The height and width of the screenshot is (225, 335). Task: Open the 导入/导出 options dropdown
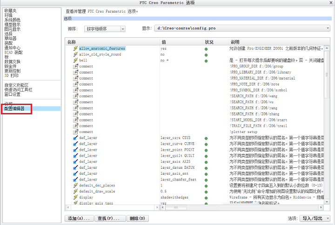coord(315,218)
